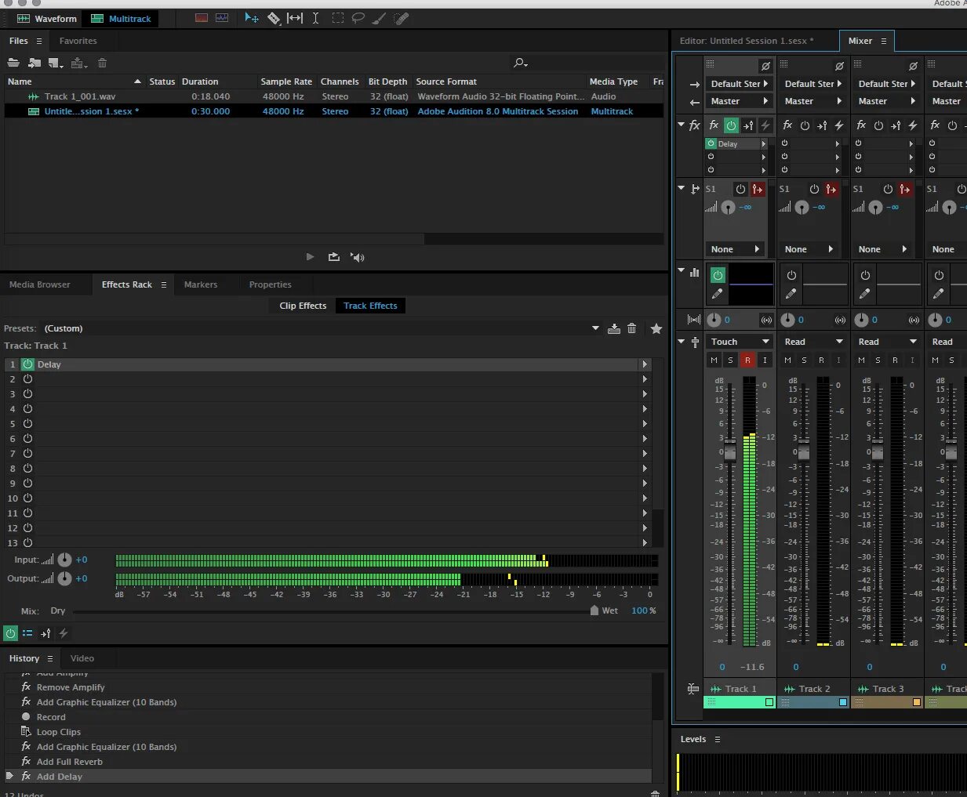Delete effects rack preset
967x797 pixels.
[631, 328]
